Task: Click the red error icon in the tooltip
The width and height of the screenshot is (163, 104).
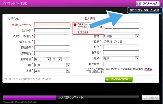Action: coord(75,25)
